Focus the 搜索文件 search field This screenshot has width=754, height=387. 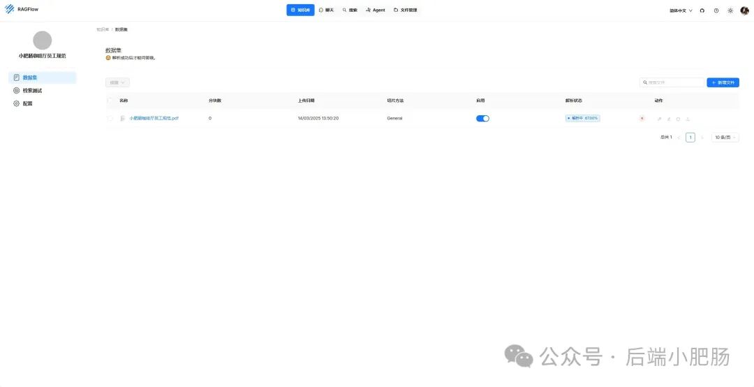tap(672, 83)
